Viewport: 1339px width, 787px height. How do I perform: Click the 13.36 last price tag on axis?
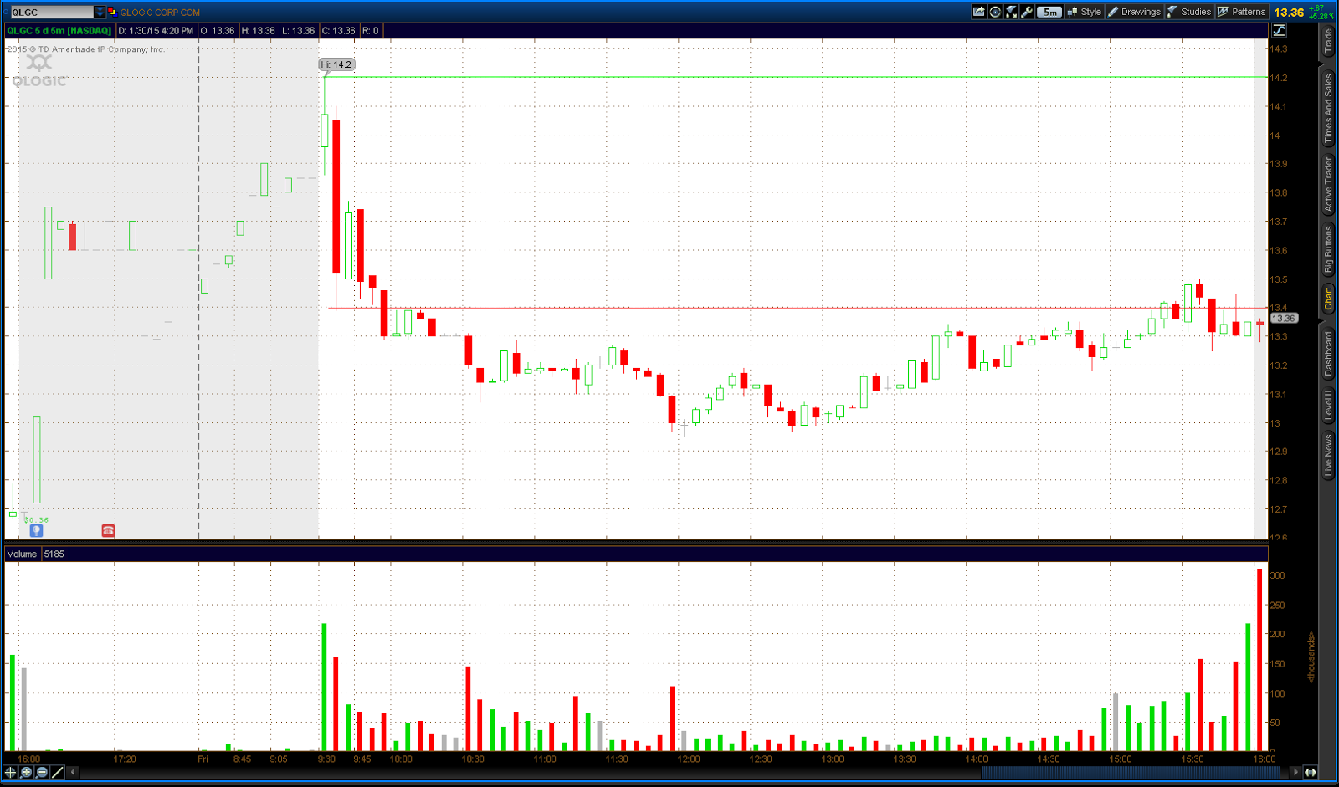tap(1284, 318)
